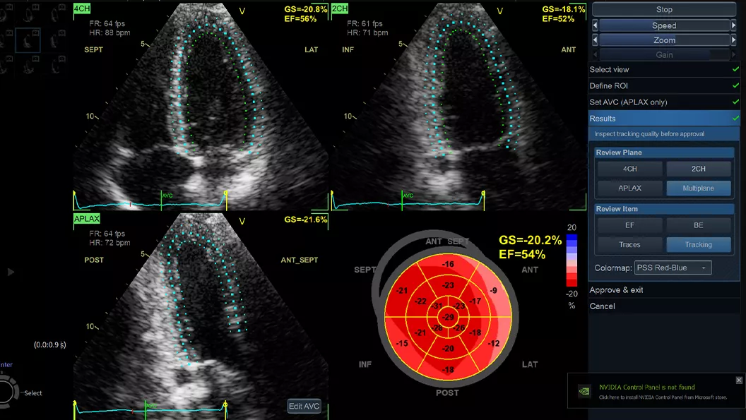The width and height of the screenshot is (746, 420).
Task: Increase playback speed with the right Speed arrow
Action: (x=733, y=25)
